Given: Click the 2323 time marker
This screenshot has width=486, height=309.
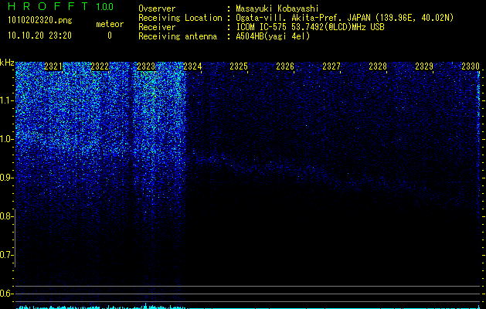Looking at the screenshot, I should click(x=146, y=66).
